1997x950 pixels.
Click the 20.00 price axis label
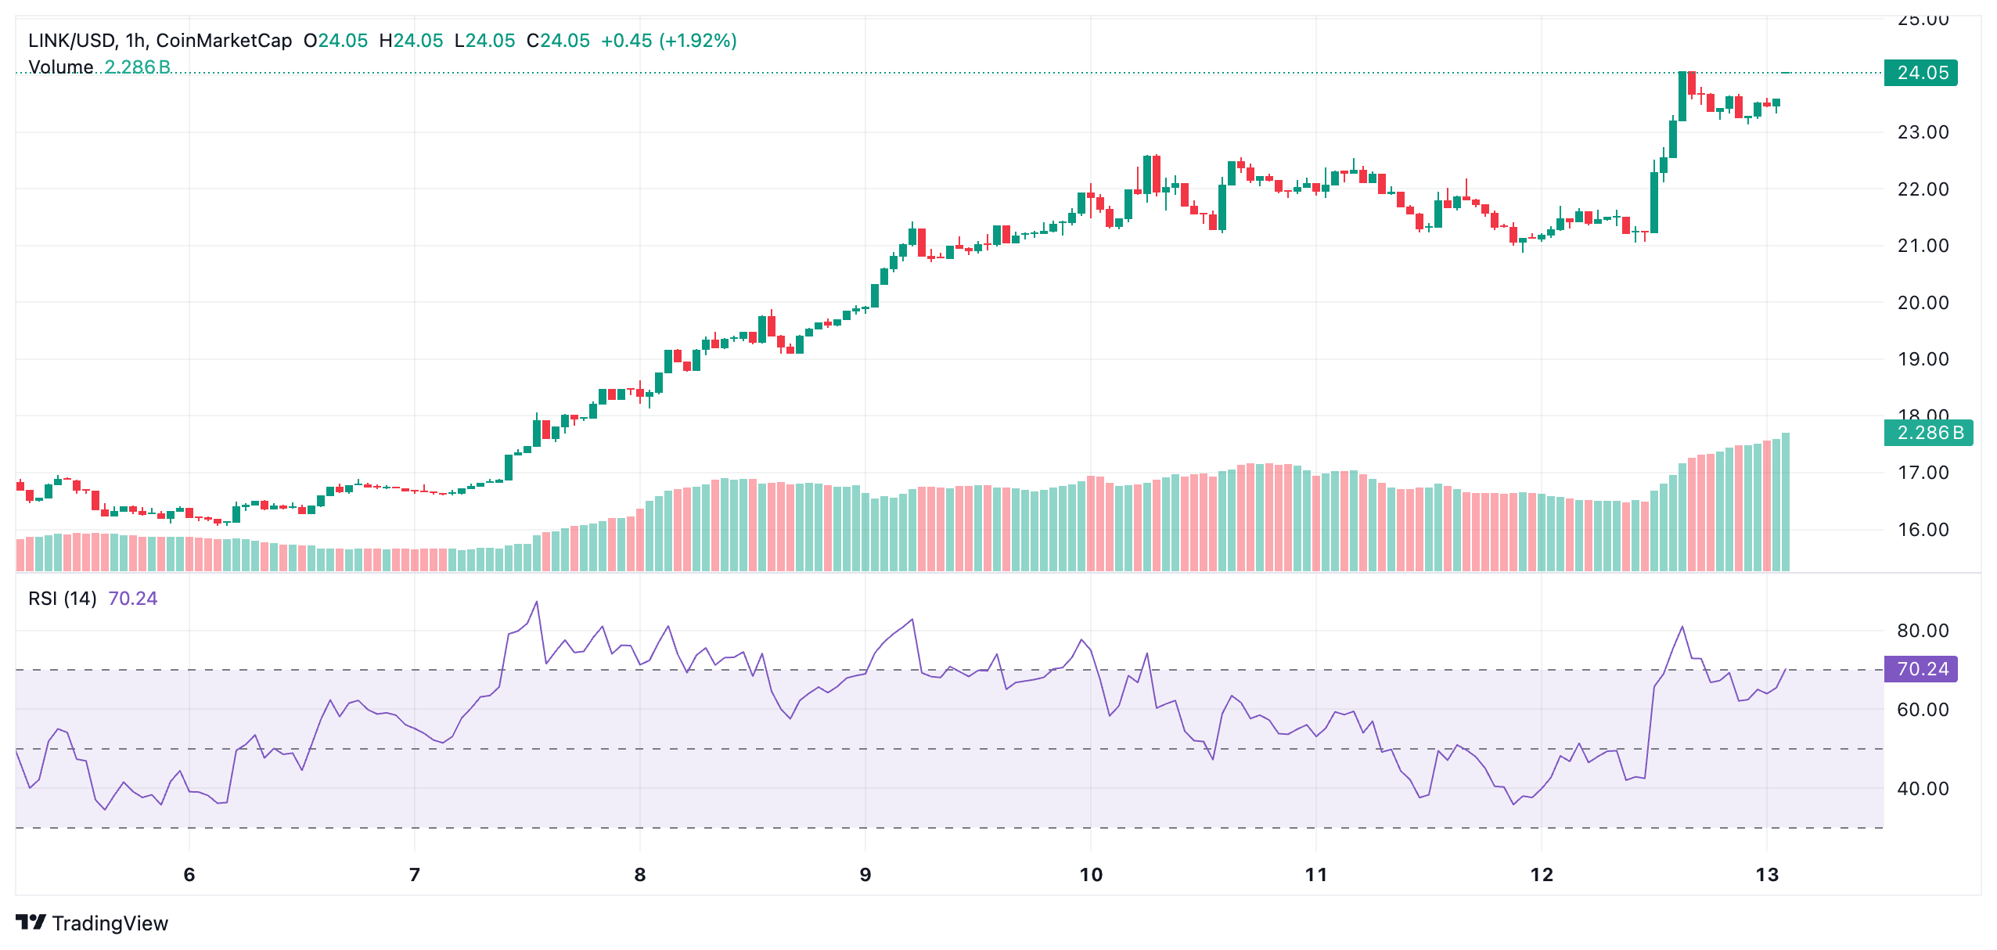click(x=1922, y=303)
